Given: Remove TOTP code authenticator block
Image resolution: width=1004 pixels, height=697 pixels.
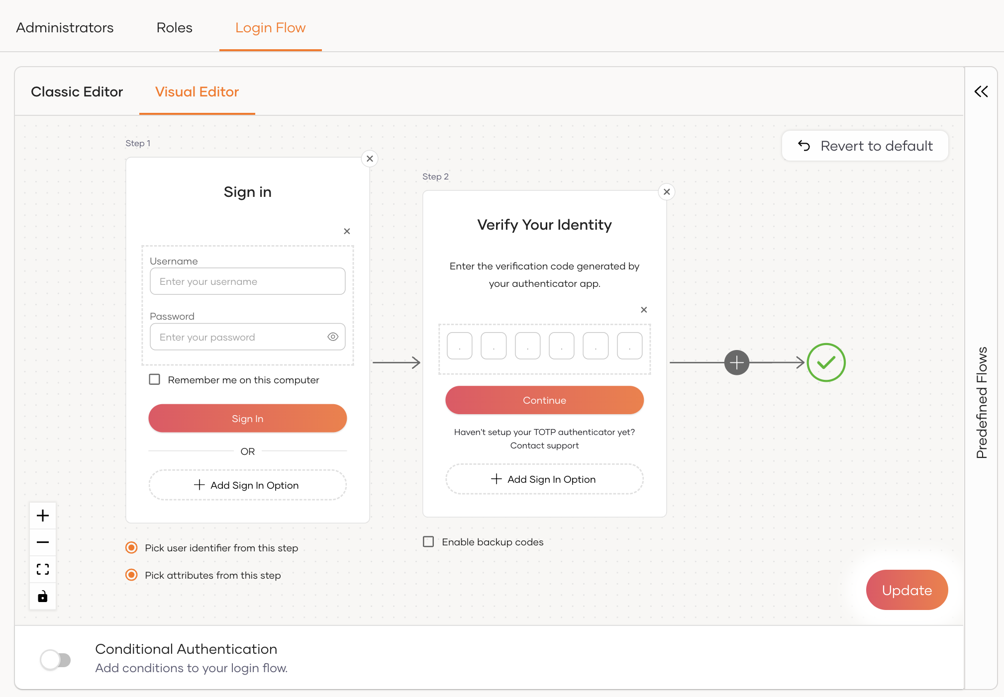Looking at the screenshot, I should click(644, 310).
